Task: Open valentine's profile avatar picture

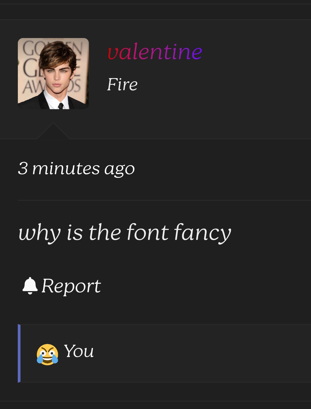Action: (53, 73)
